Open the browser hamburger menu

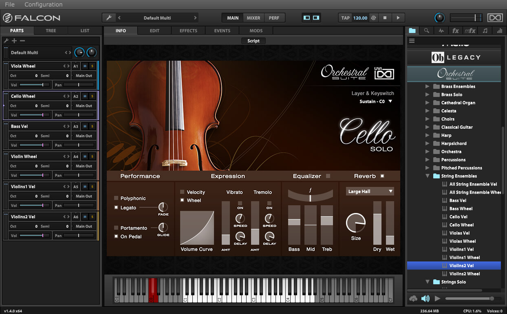click(x=412, y=41)
